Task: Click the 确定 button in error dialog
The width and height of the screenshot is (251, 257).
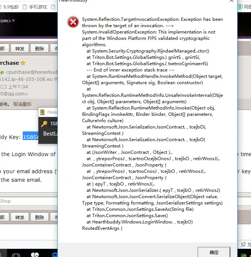Action: pyautogui.click(x=214, y=252)
